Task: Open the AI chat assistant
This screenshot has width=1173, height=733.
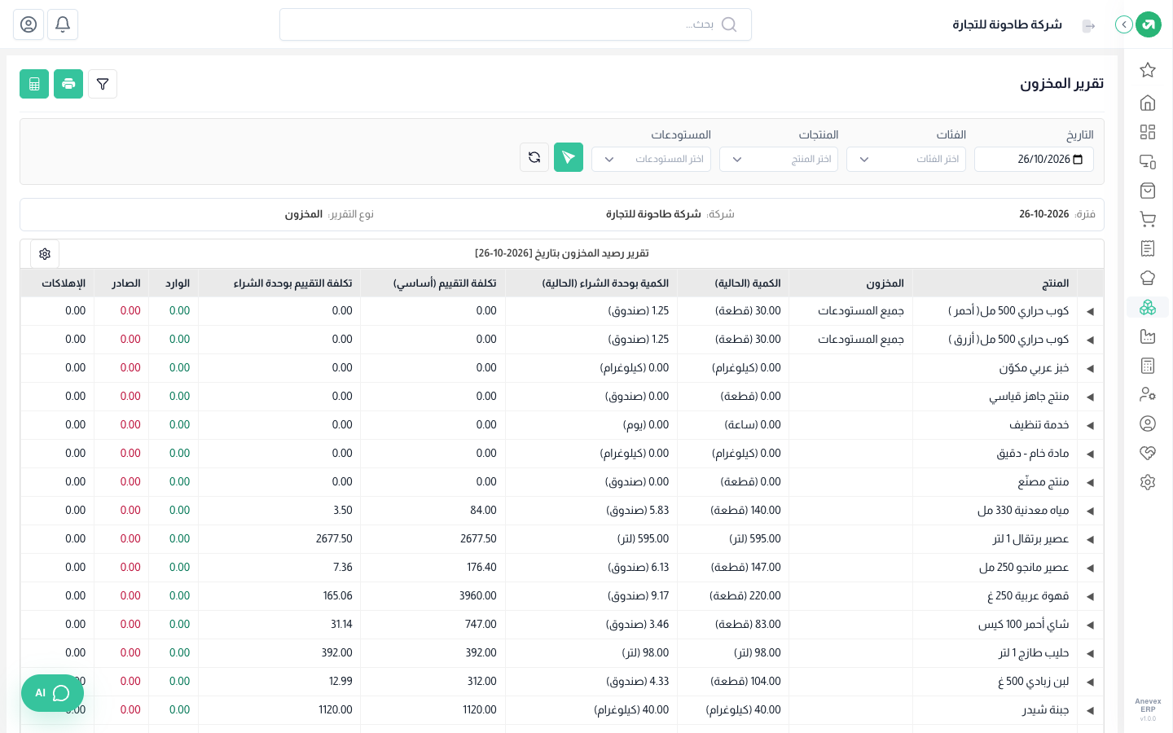Action: tap(52, 693)
